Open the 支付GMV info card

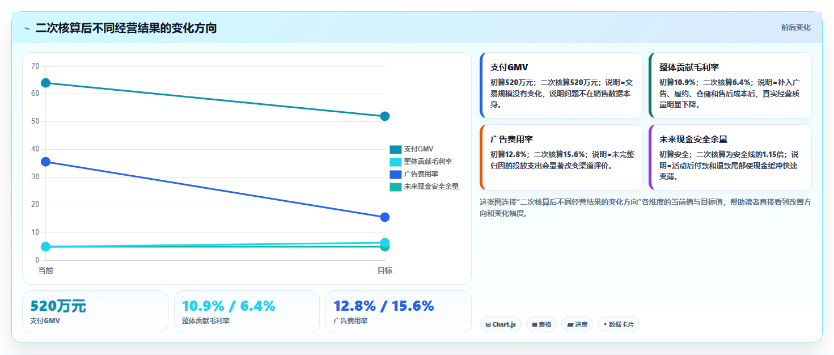561,86
